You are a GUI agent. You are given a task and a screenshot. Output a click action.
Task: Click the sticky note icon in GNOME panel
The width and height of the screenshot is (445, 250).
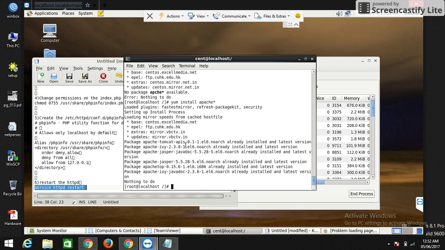tap(100, 14)
